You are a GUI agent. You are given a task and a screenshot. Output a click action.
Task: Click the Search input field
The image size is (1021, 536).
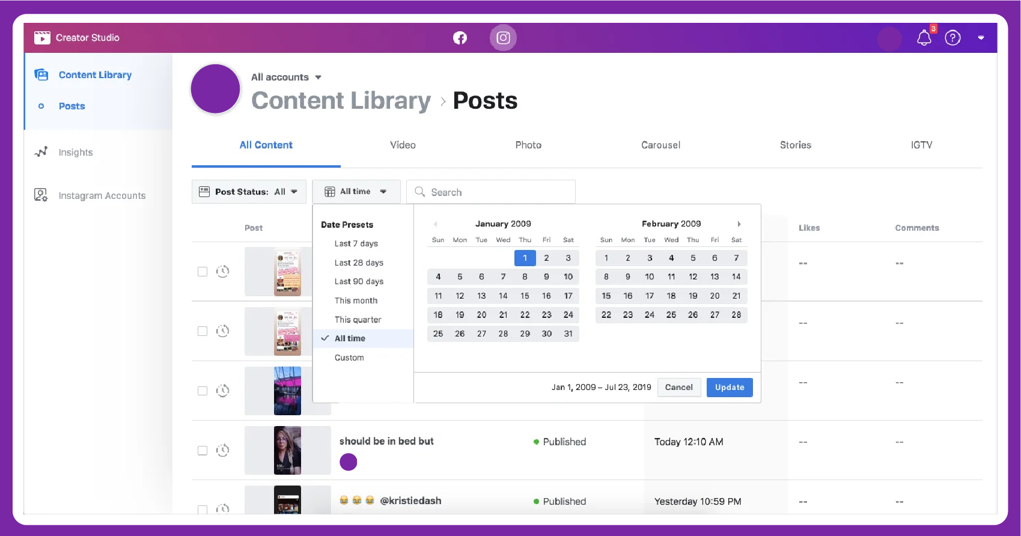491,192
